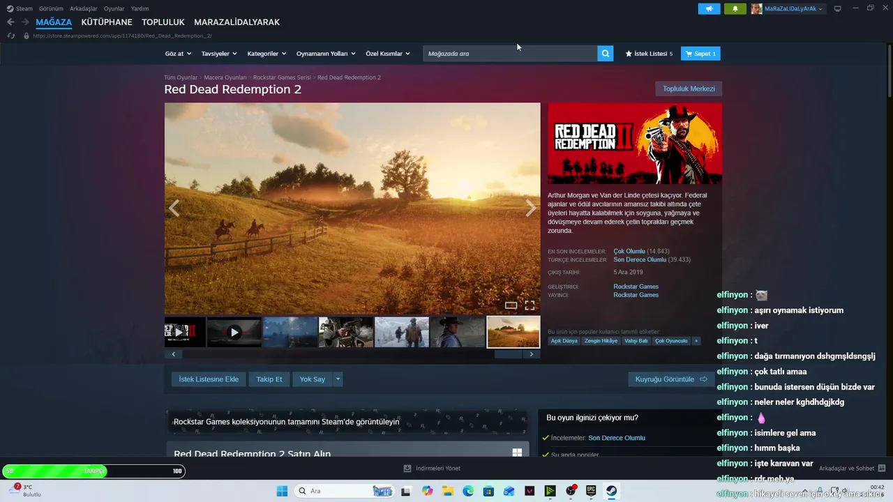
Task: Expand the Göz at dropdown menu
Action: pos(179,54)
